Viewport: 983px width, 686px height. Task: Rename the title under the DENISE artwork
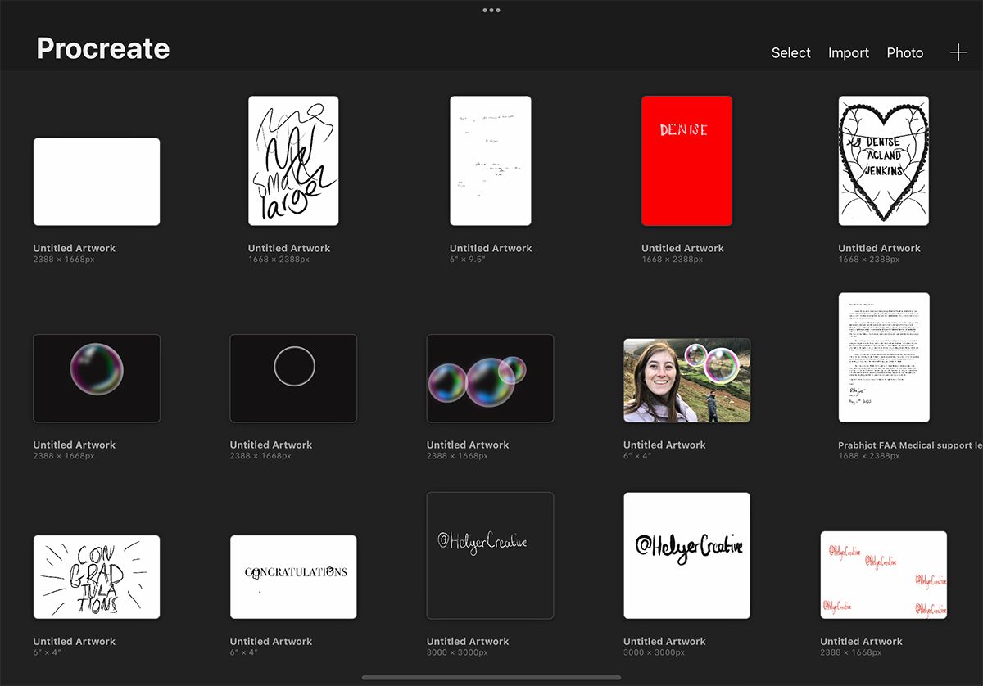coord(682,247)
